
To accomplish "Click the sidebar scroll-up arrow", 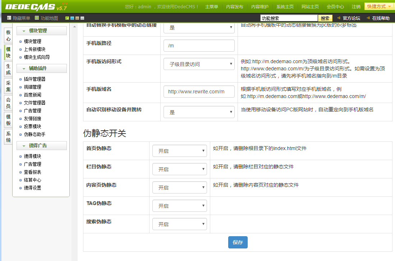I will pos(74,27).
